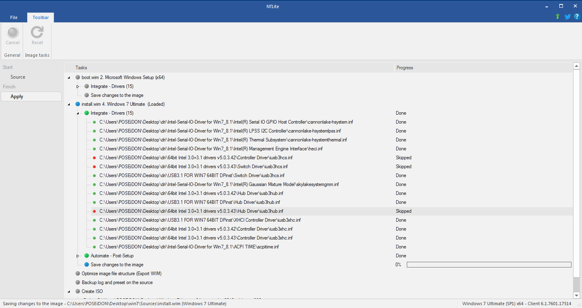Viewport: 582px width, 308px height.
Task: Click green dot of cannonlake-hsystemthermal.inf row
Action: [94, 140]
